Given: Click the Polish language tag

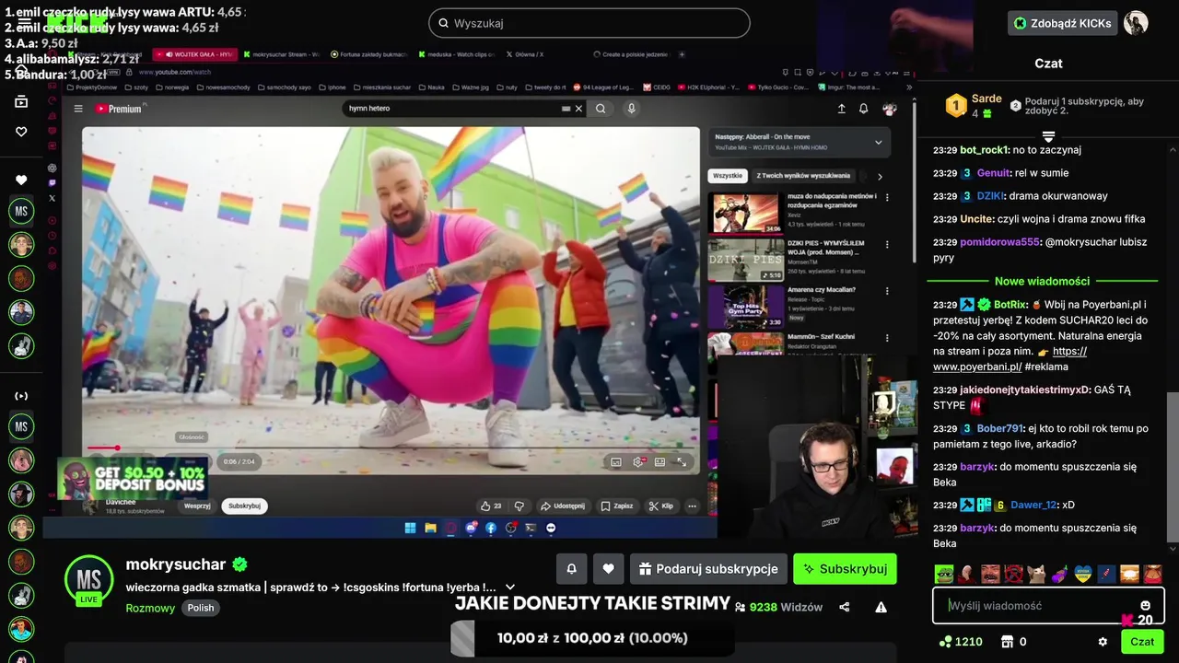Looking at the screenshot, I should tap(201, 608).
